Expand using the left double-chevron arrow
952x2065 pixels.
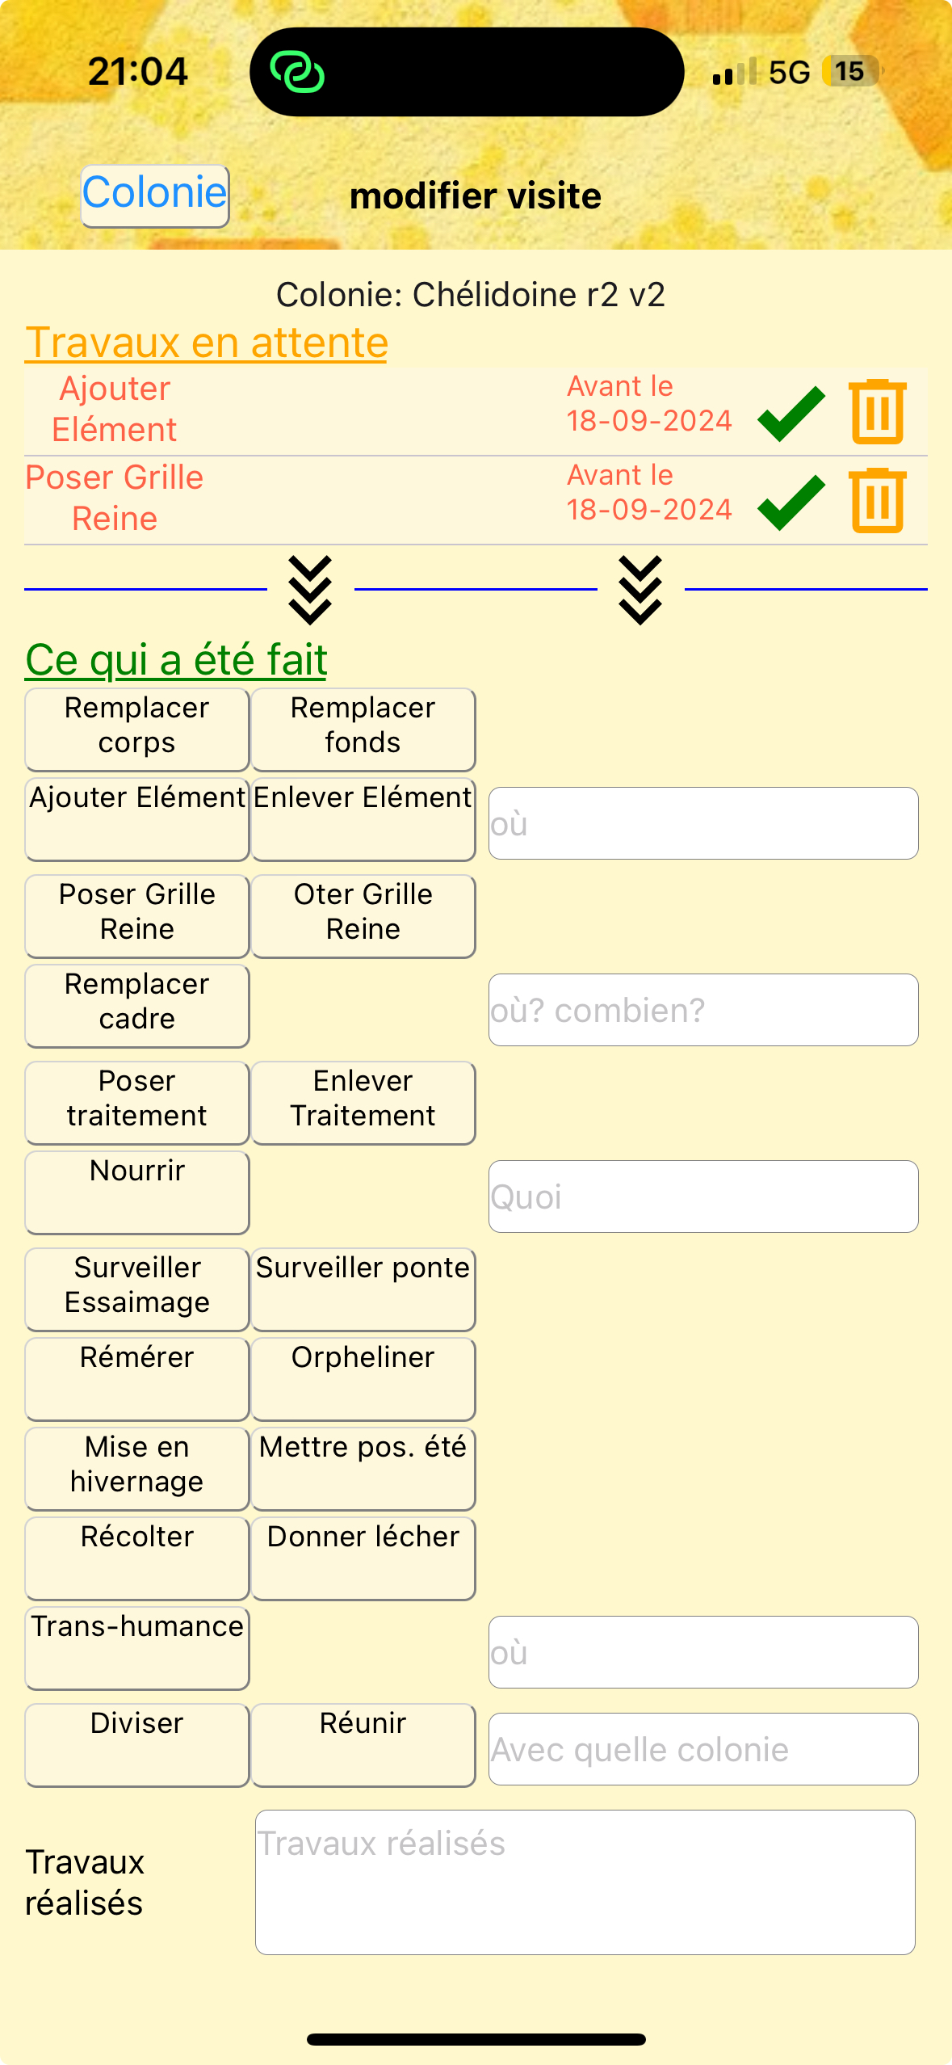[x=310, y=590]
